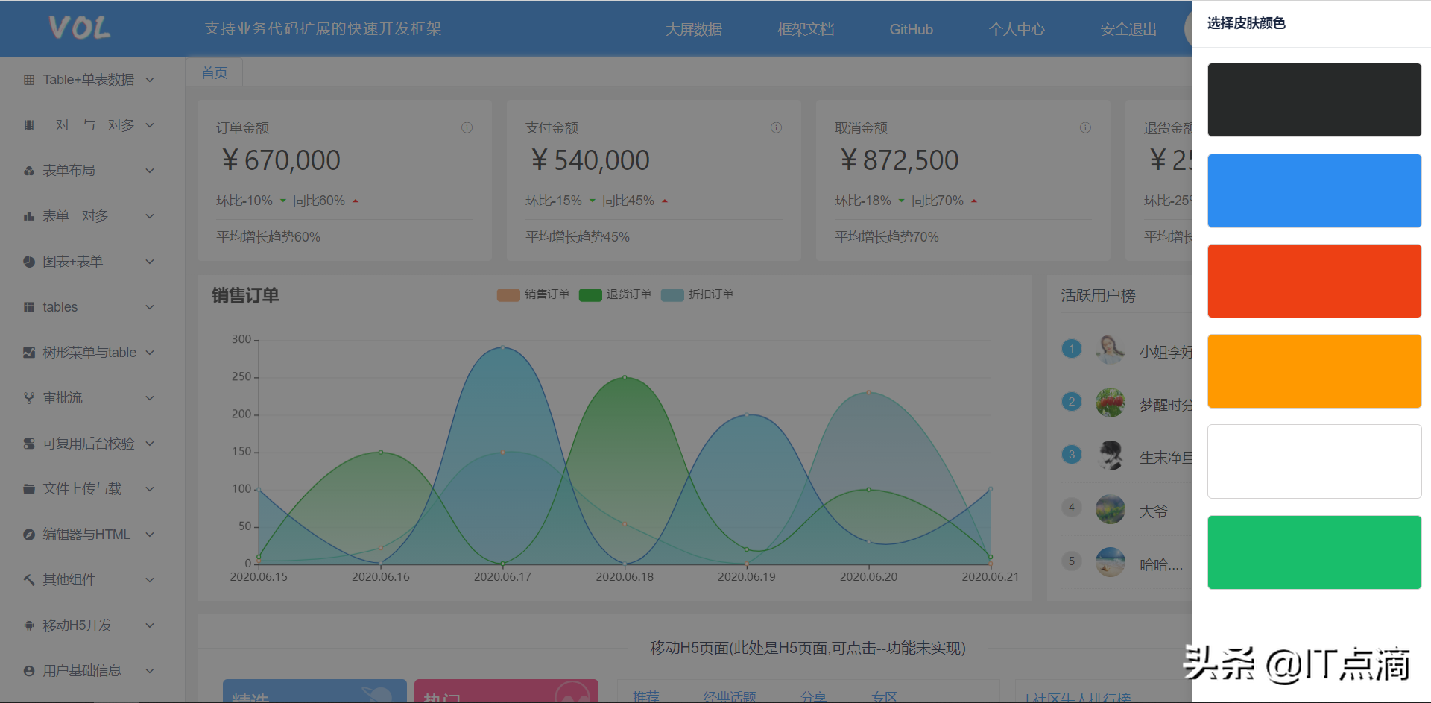Click the info icon on 支付金额 card
This screenshot has height=703, width=1431.
(x=776, y=127)
